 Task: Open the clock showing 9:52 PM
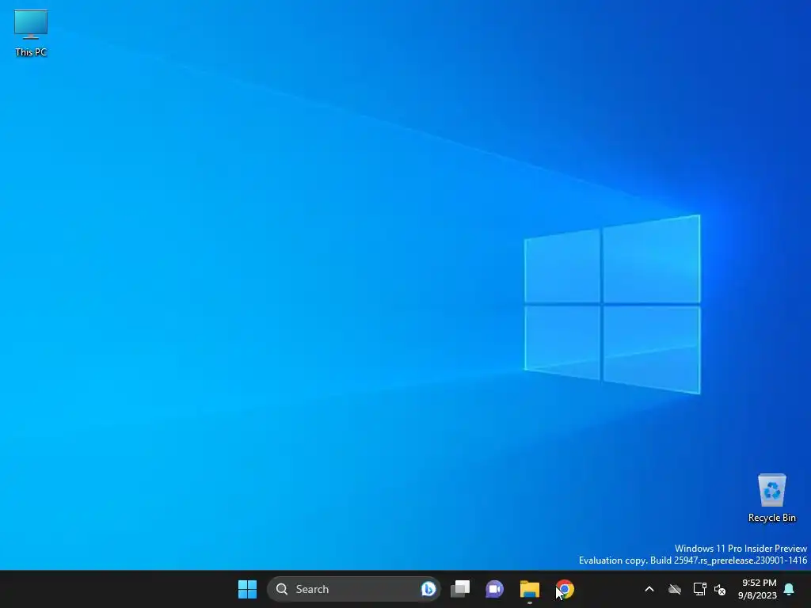pyautogui.click(x=758, y=589)
